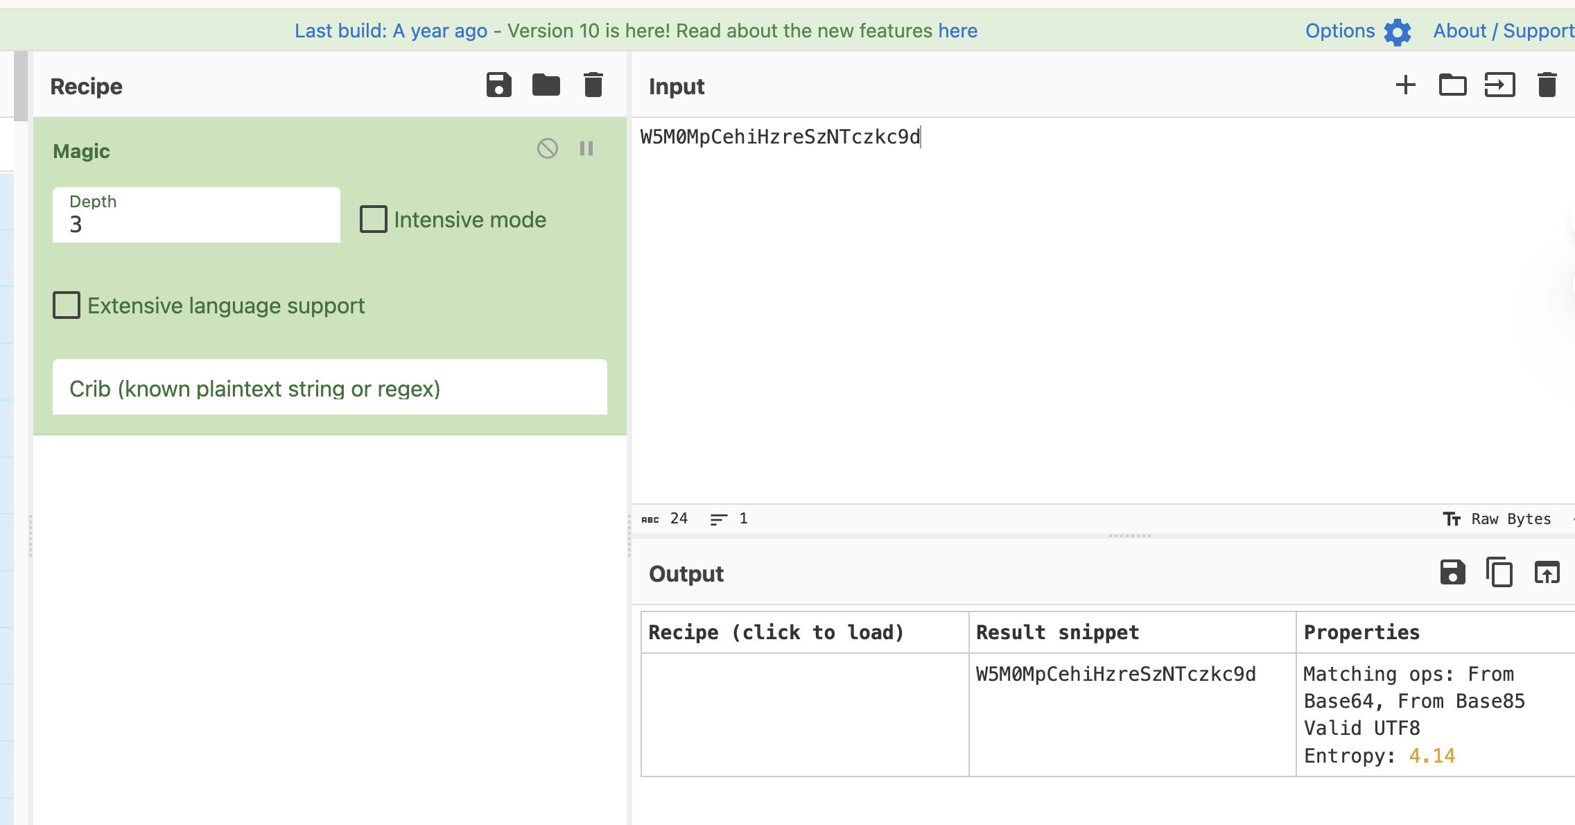Click the operations panel scrollbar

pyautogui.click(x=21, y=86)
